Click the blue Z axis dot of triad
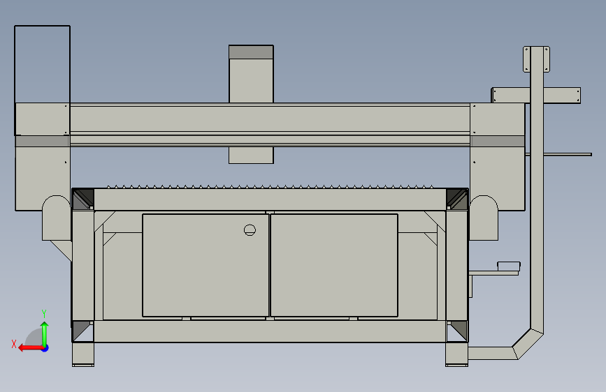This screenshot has height=392, width=606. pyautogui.click(x=45, y=348)
